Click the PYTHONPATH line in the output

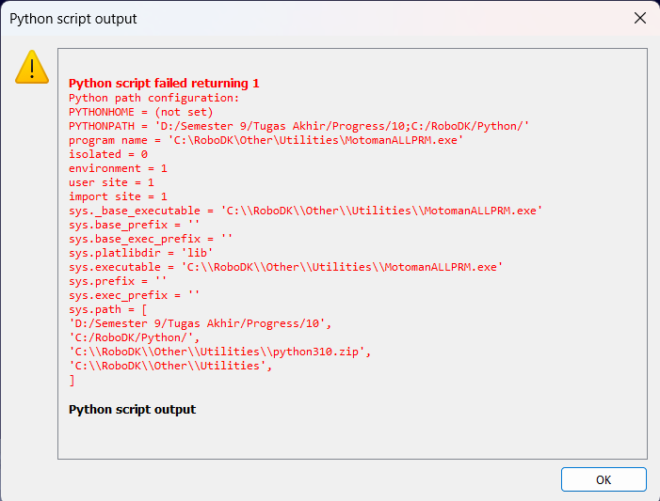[298, 126]
